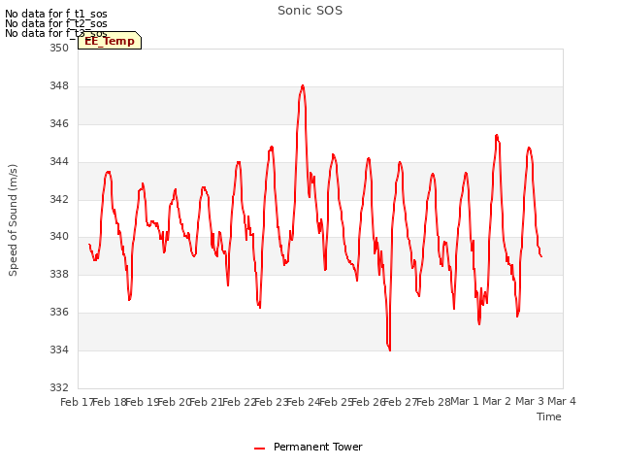Click the 344 y-axis tick label

tap(59, 162)
